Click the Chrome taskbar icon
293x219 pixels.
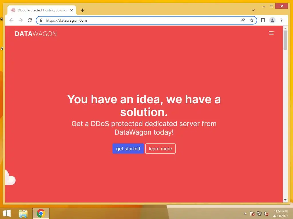(x=41, y=213)
